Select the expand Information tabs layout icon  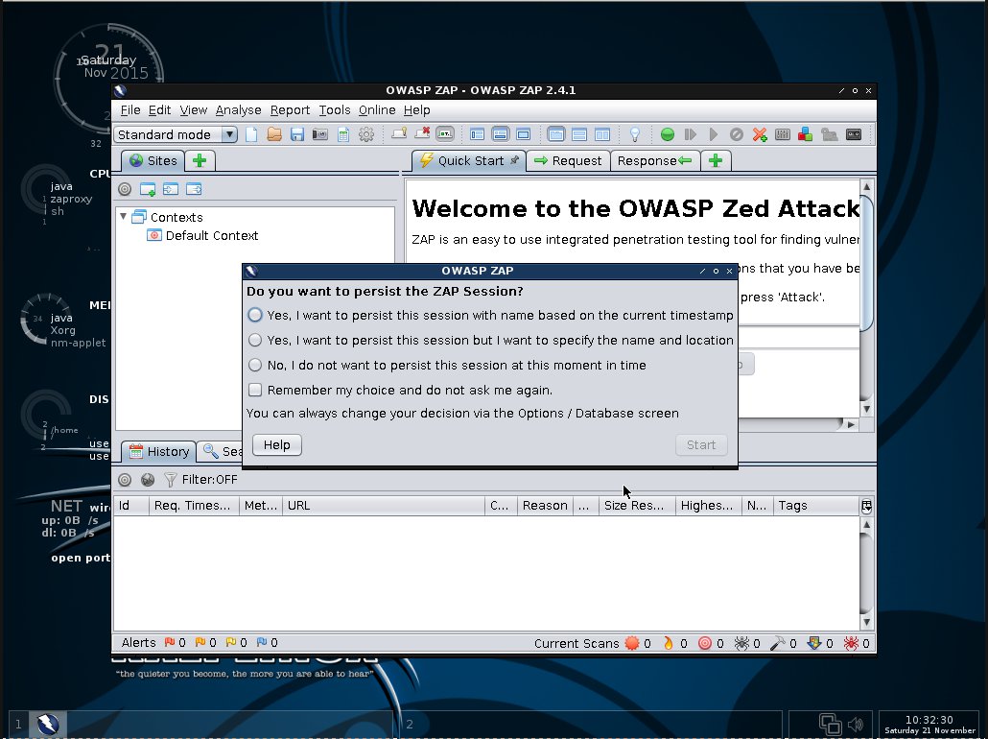pyautogui.click(x=501, y=134)
